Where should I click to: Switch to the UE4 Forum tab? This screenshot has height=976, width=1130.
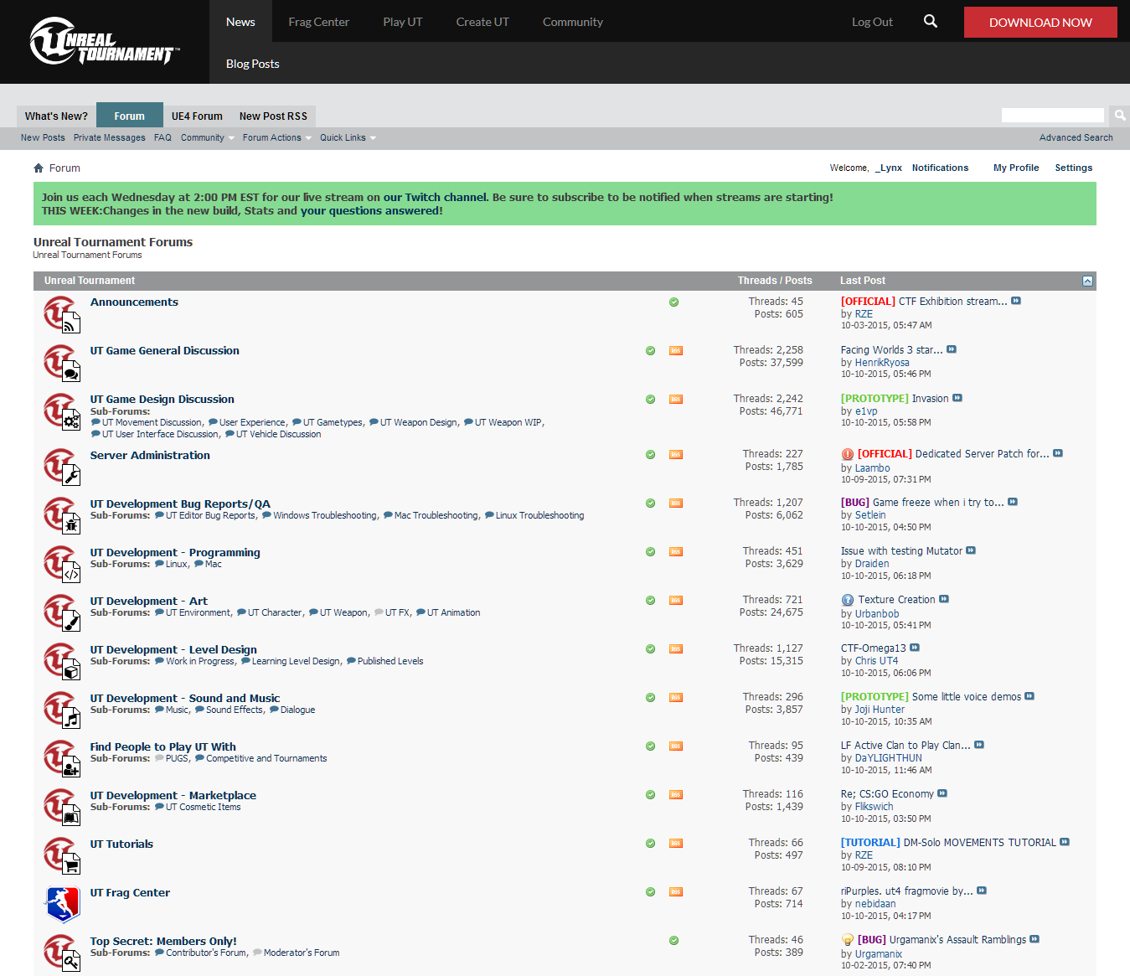click(197, 116)
